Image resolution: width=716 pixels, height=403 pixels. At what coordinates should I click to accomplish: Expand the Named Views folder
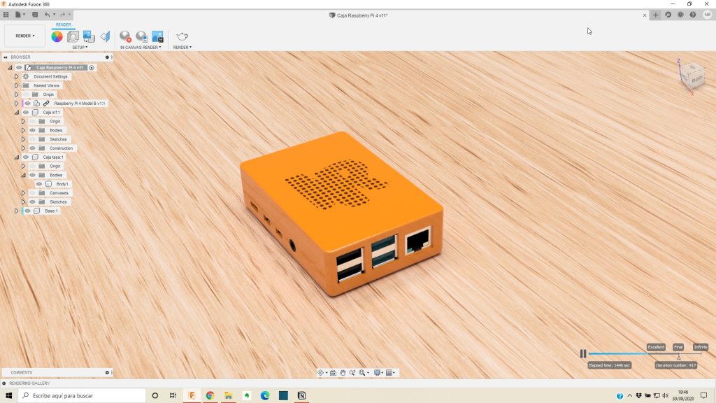click(16, 85)
